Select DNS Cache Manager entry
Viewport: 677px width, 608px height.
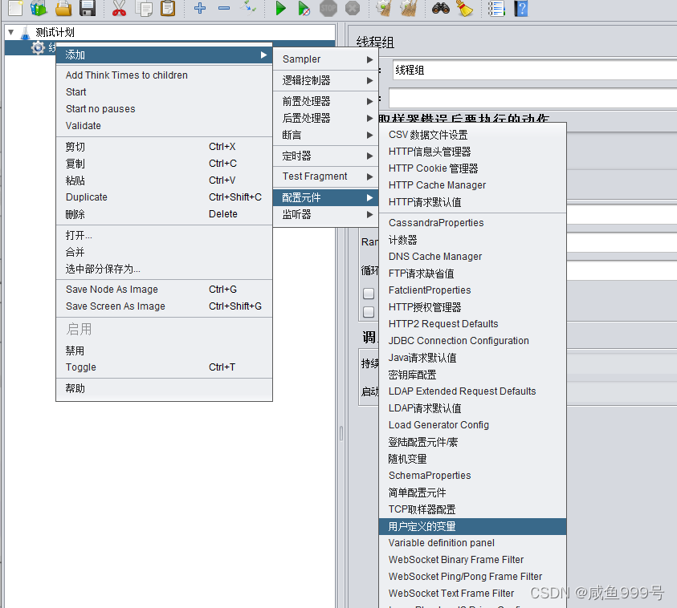[472, 257]
